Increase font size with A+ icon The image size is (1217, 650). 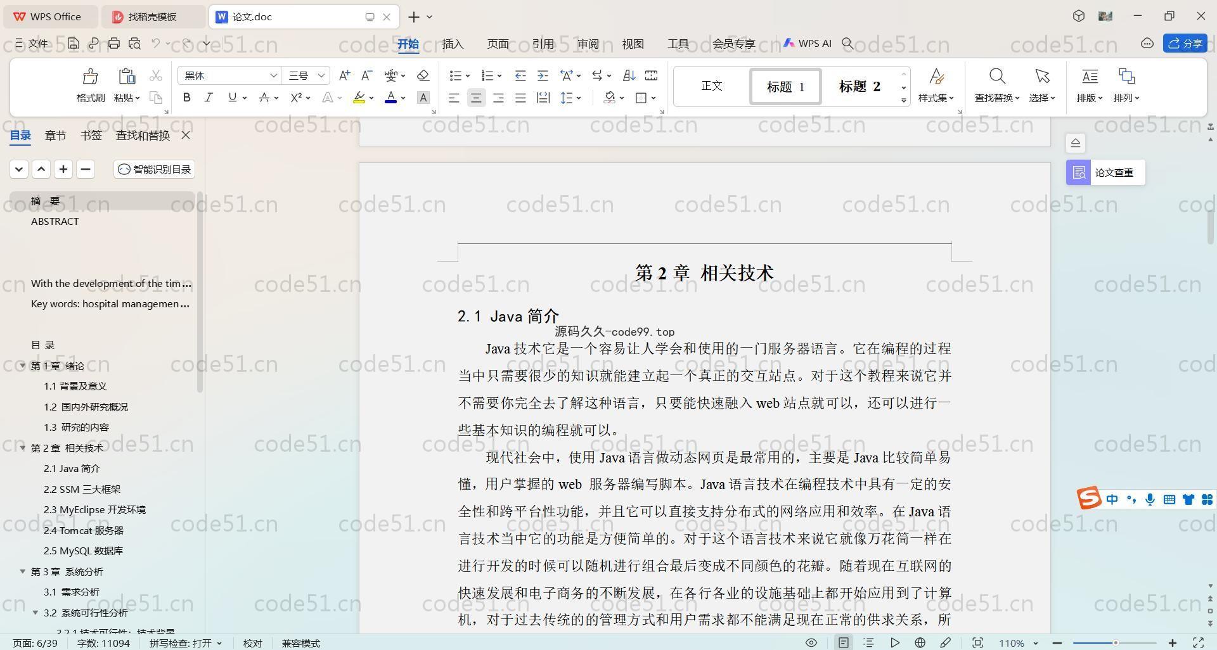tap(344, 75)
